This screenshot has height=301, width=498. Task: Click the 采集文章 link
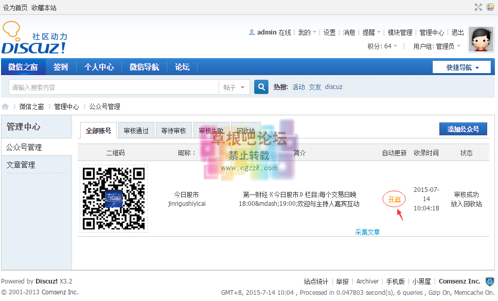[x=367, y=232]
